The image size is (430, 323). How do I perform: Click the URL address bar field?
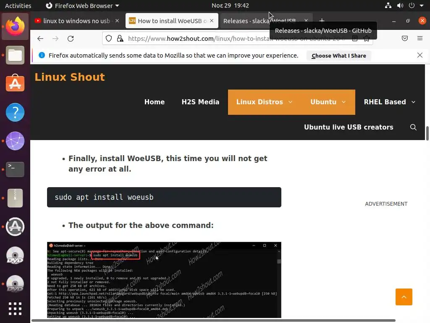(x=238, y=38)
